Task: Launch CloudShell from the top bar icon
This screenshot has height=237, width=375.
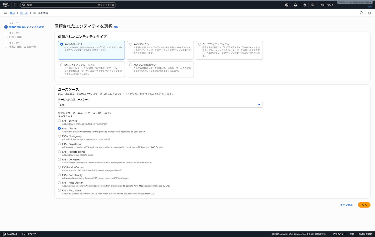Action: [x=287, y=5]
